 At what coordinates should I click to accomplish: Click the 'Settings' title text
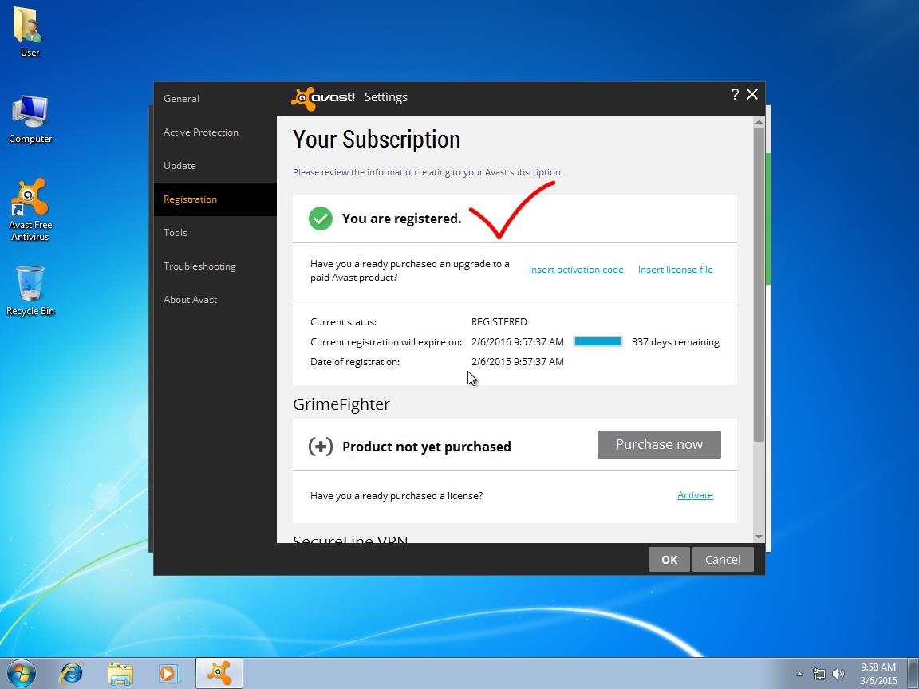coord(385,97)
